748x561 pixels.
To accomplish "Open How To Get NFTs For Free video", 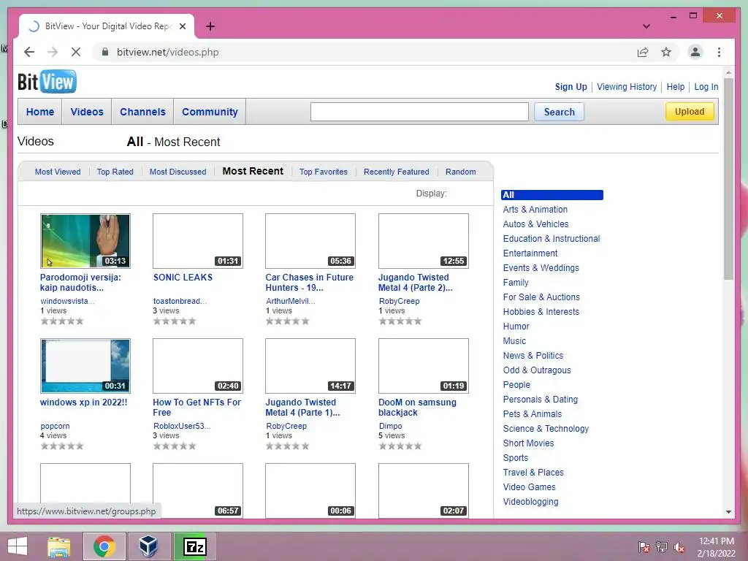I will [196, 408].
